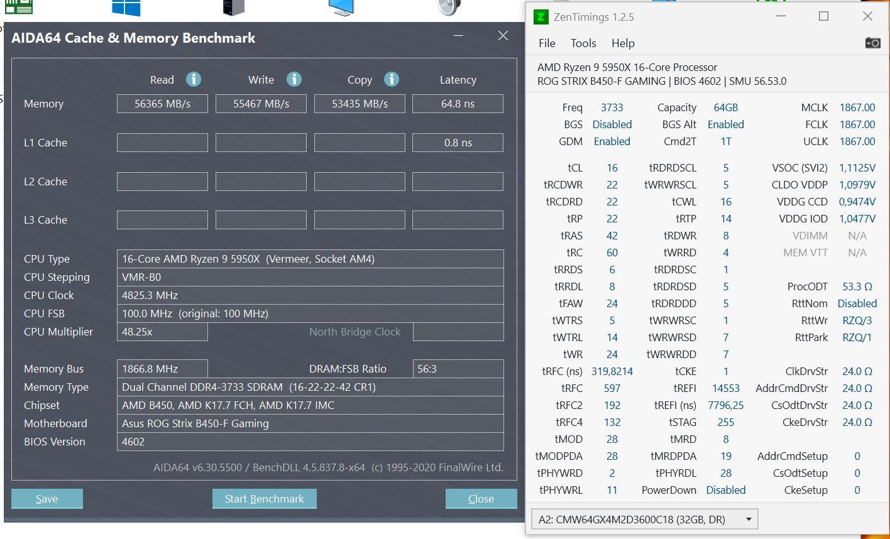The height and width of the screenshot is (539, 890).
Task: Click the VDDG CCD value 0,9474V
Action: pos(857,202)
